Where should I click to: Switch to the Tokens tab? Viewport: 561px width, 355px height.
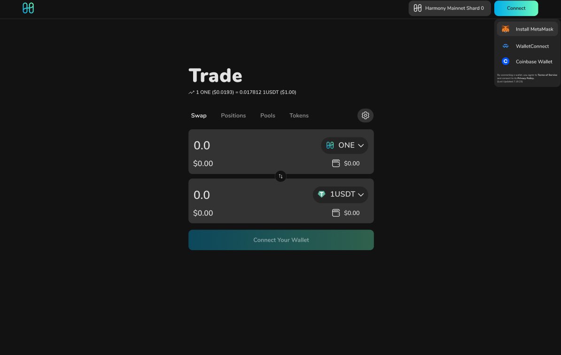pos(299,115)
